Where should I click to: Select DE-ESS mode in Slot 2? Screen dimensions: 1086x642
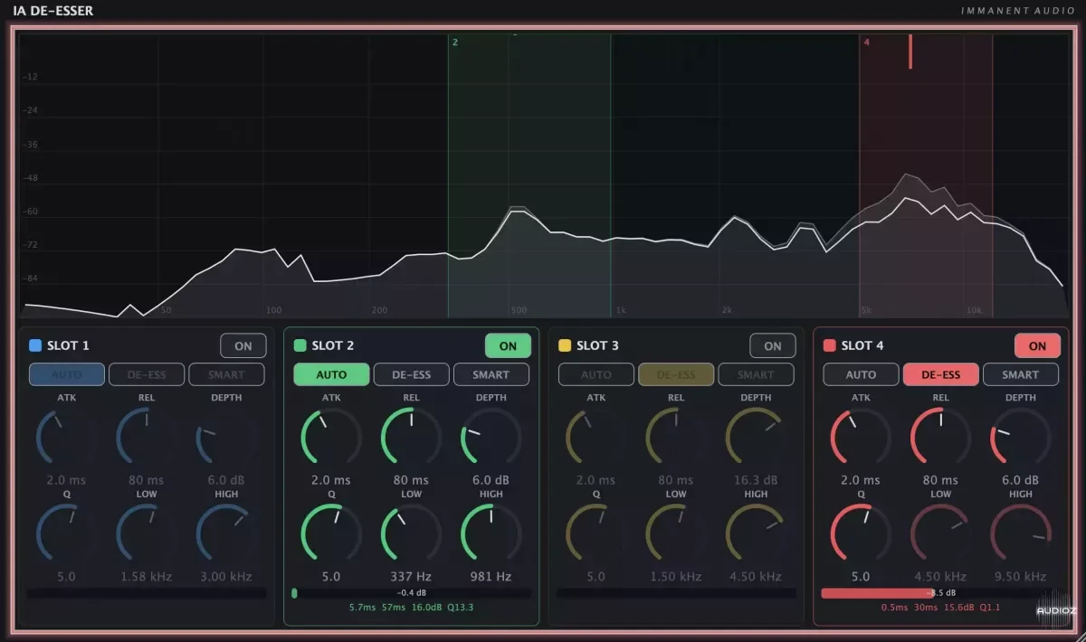pyautogui.click(x=411, y=374)
